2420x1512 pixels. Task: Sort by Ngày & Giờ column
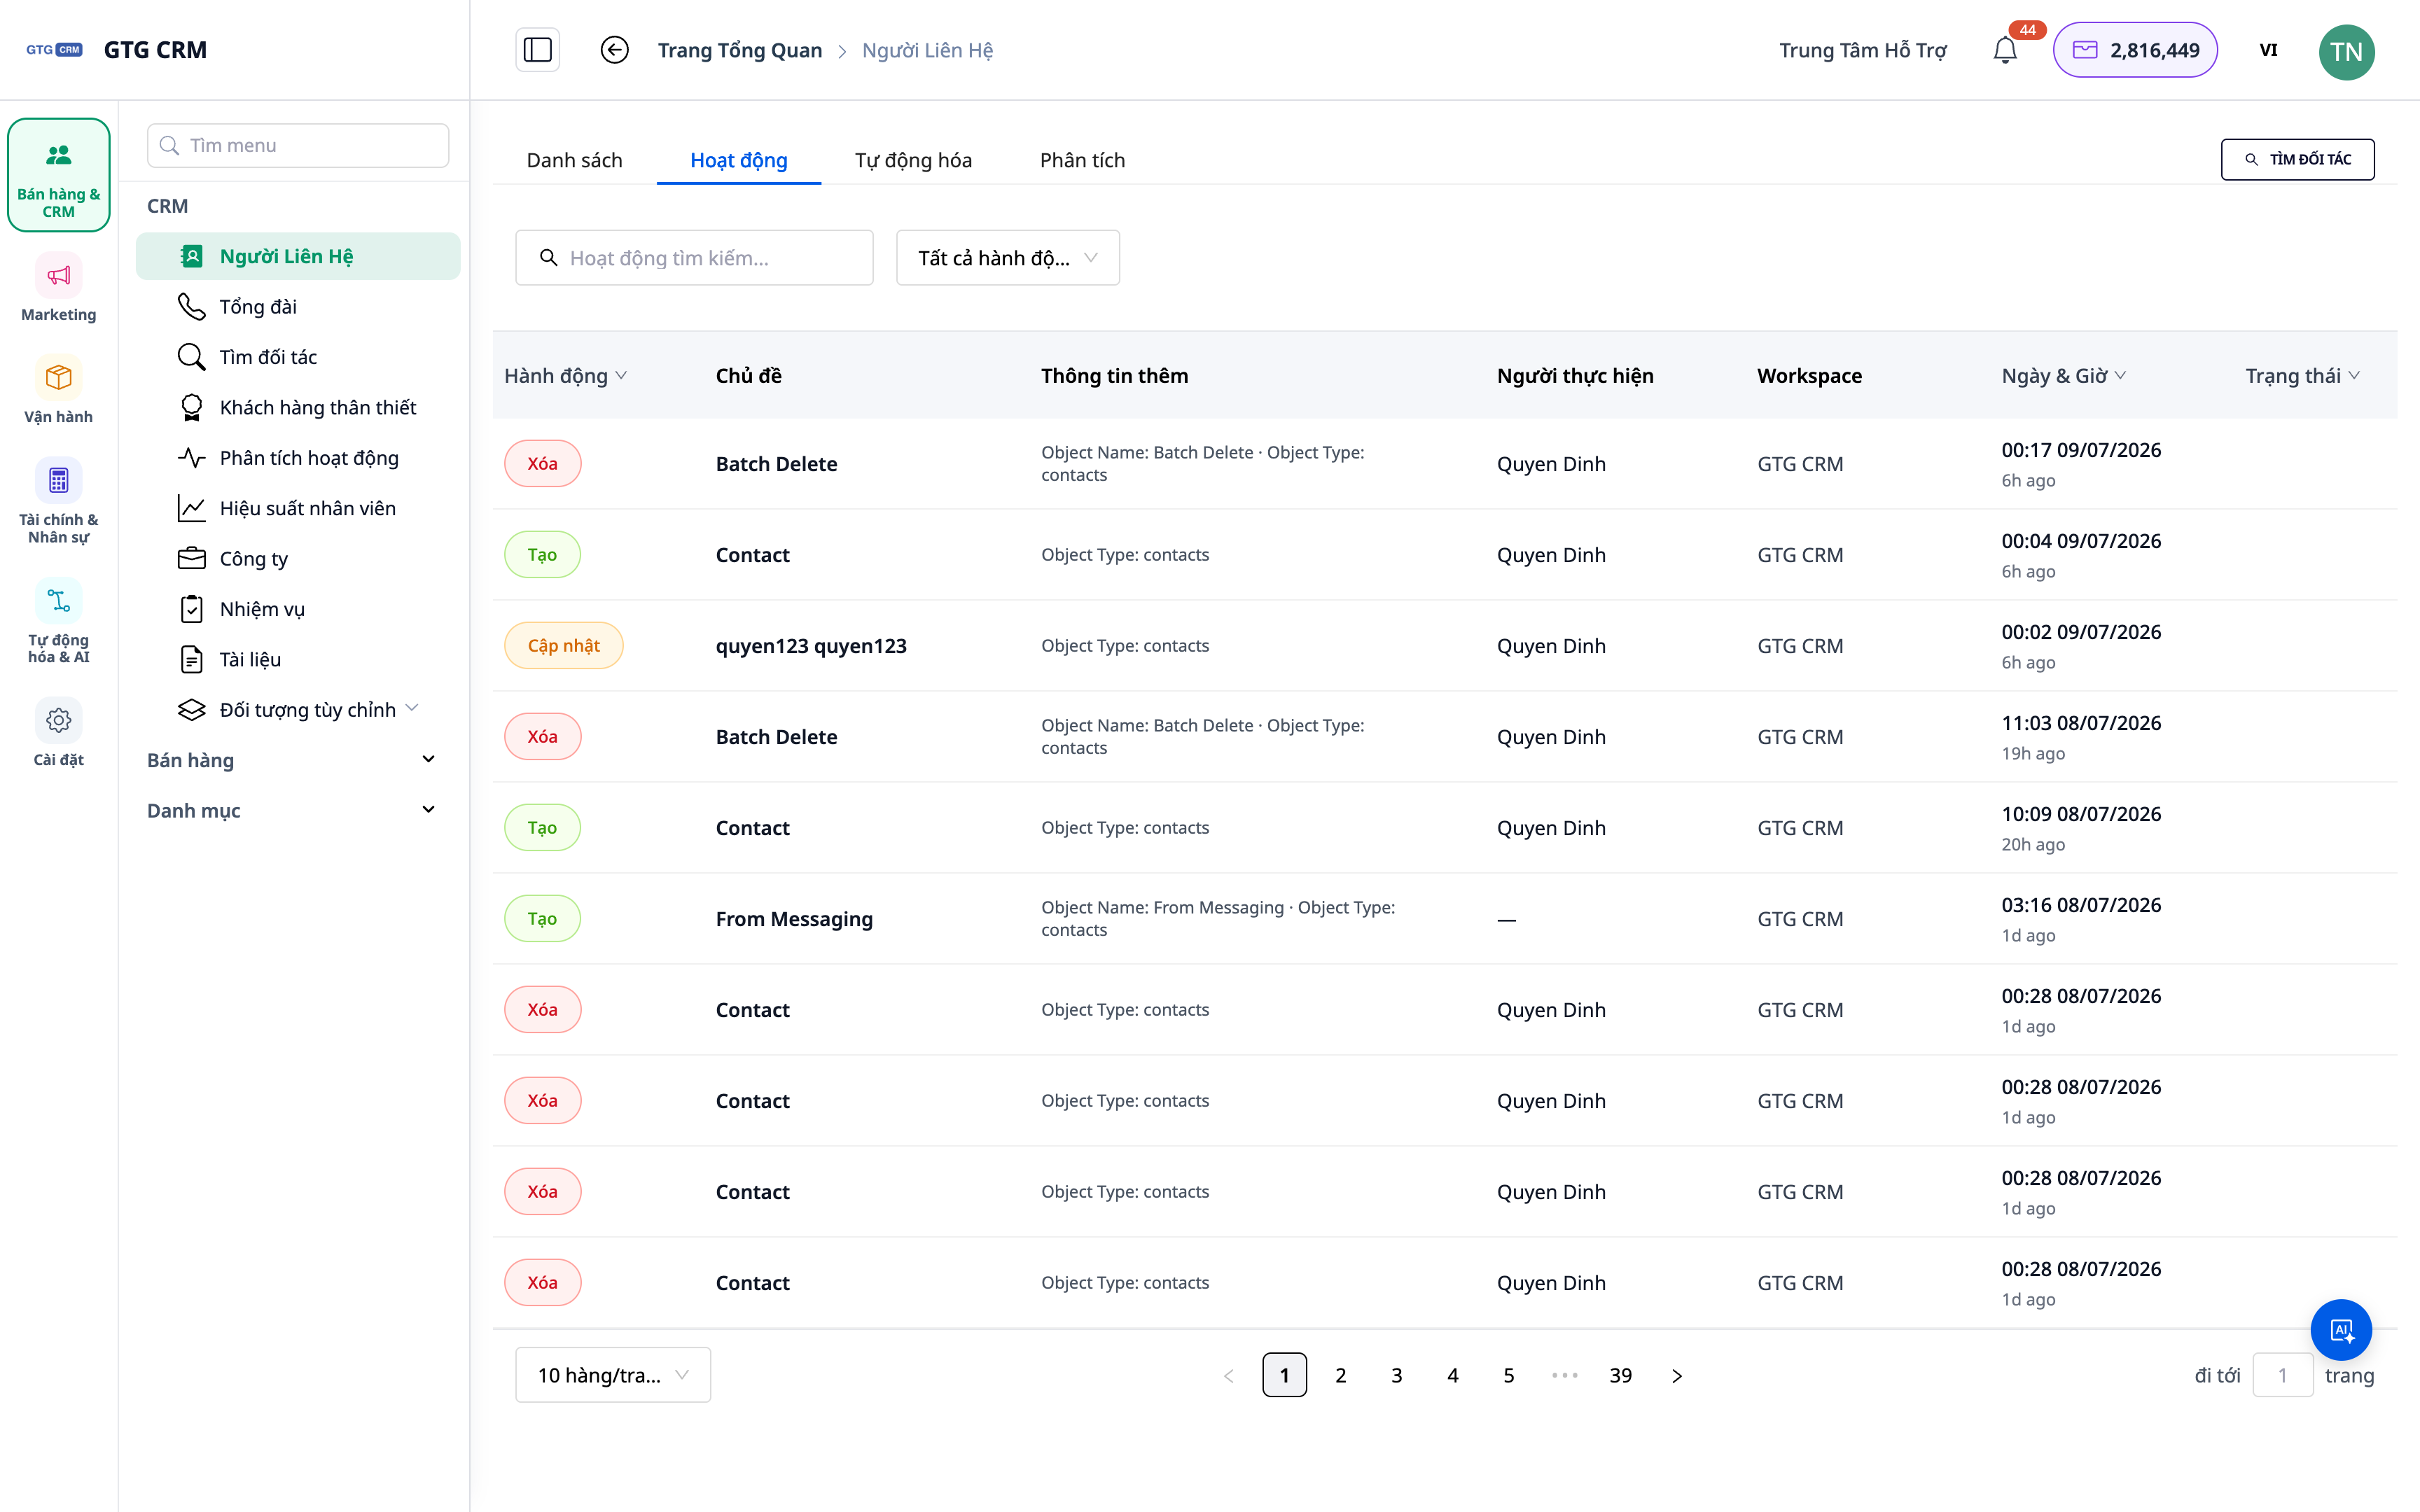(x=2063, y=375)
